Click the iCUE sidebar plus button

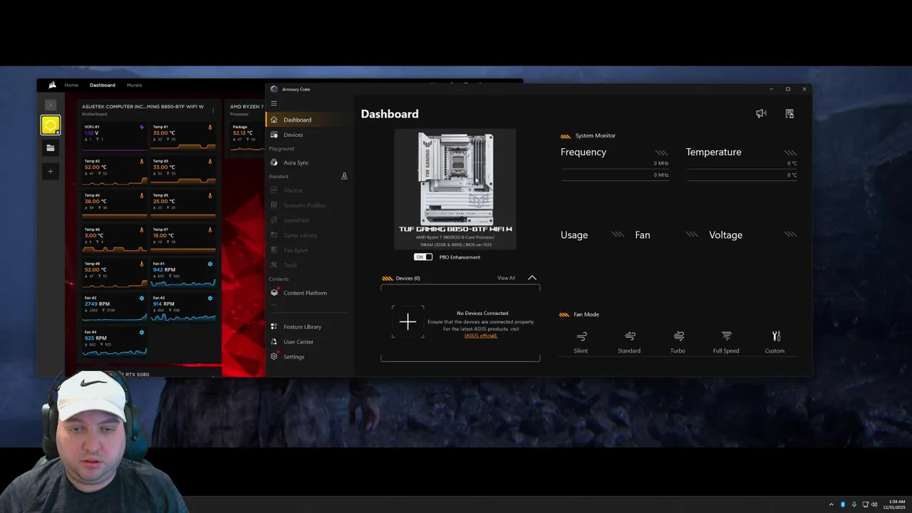50,171
